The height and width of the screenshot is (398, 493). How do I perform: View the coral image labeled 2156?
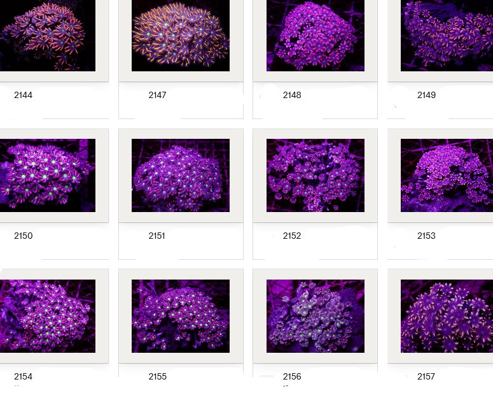(x=316, y=316)
